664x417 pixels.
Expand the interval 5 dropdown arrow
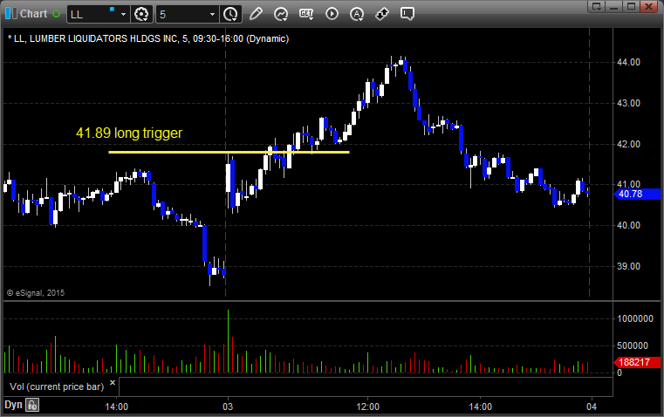pyautogui.click(x=213, y=14)
